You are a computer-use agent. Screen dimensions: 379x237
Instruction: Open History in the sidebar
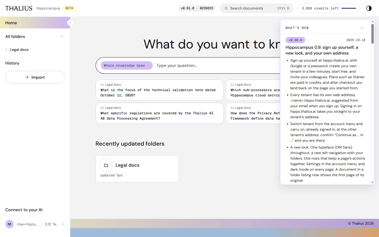coord(12,63)
